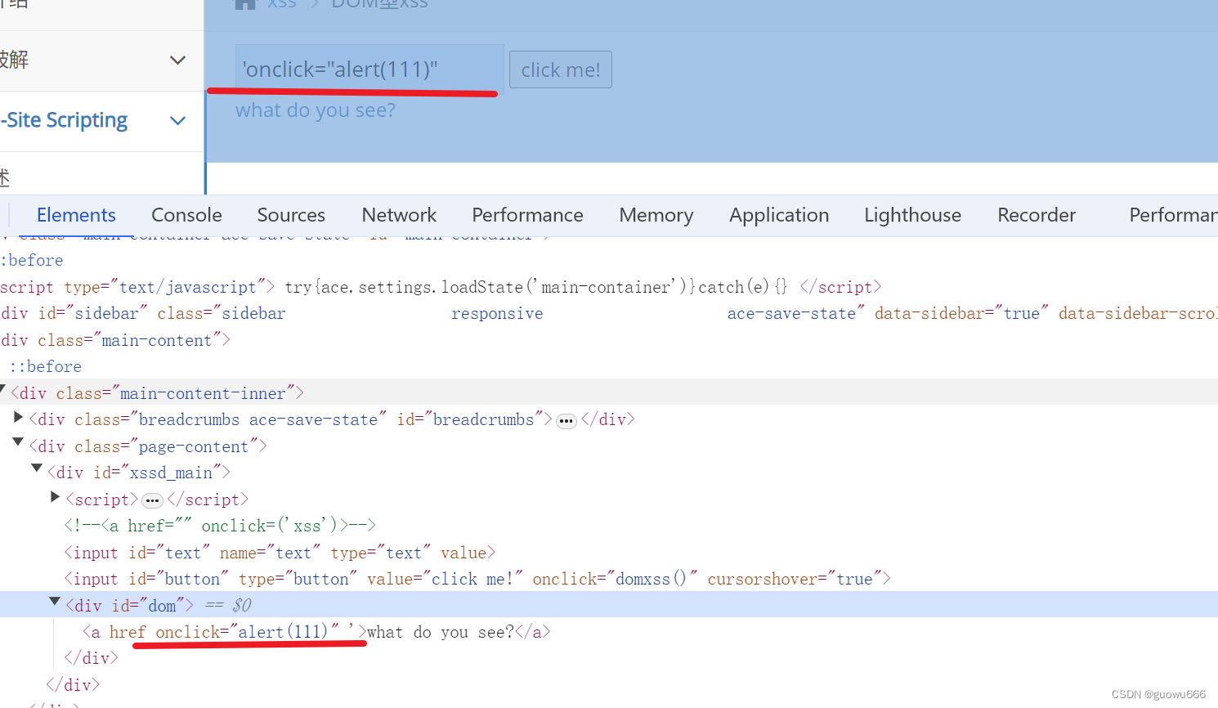Viewport: 1218px width, 708px height.
Task: Click the home icon in breadcrumbs
Action: pos(245,3)
